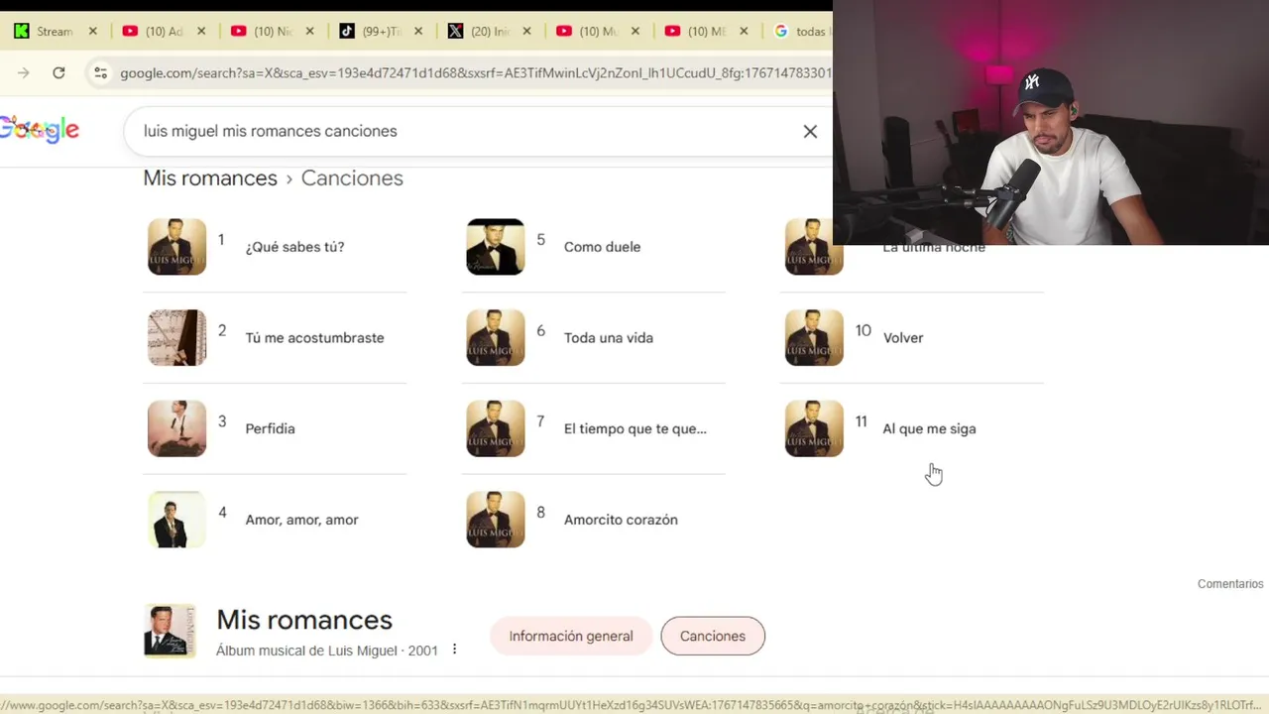Click thumbnail for 'Volver'
Screen dimensions: 1269x714
click(x=814, y=338)
